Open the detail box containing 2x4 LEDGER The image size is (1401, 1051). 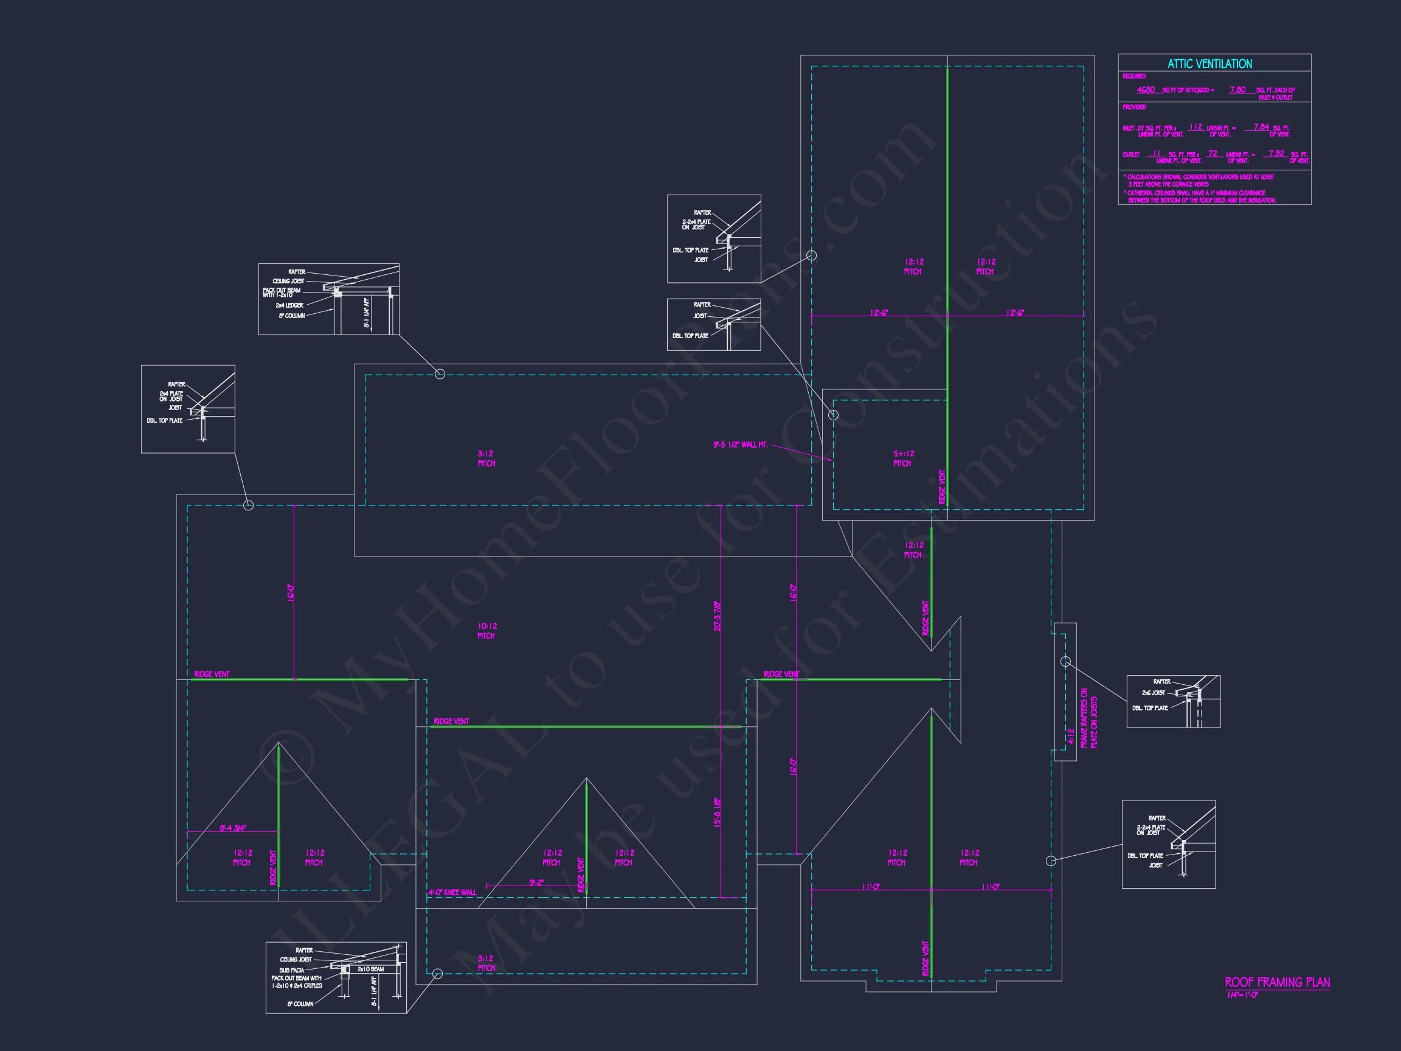[x=328, y=299]
